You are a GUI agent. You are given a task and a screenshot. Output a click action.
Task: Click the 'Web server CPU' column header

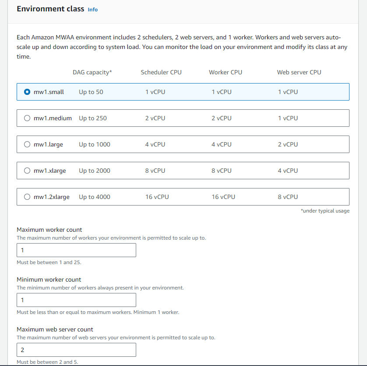[x=299, y=72]
